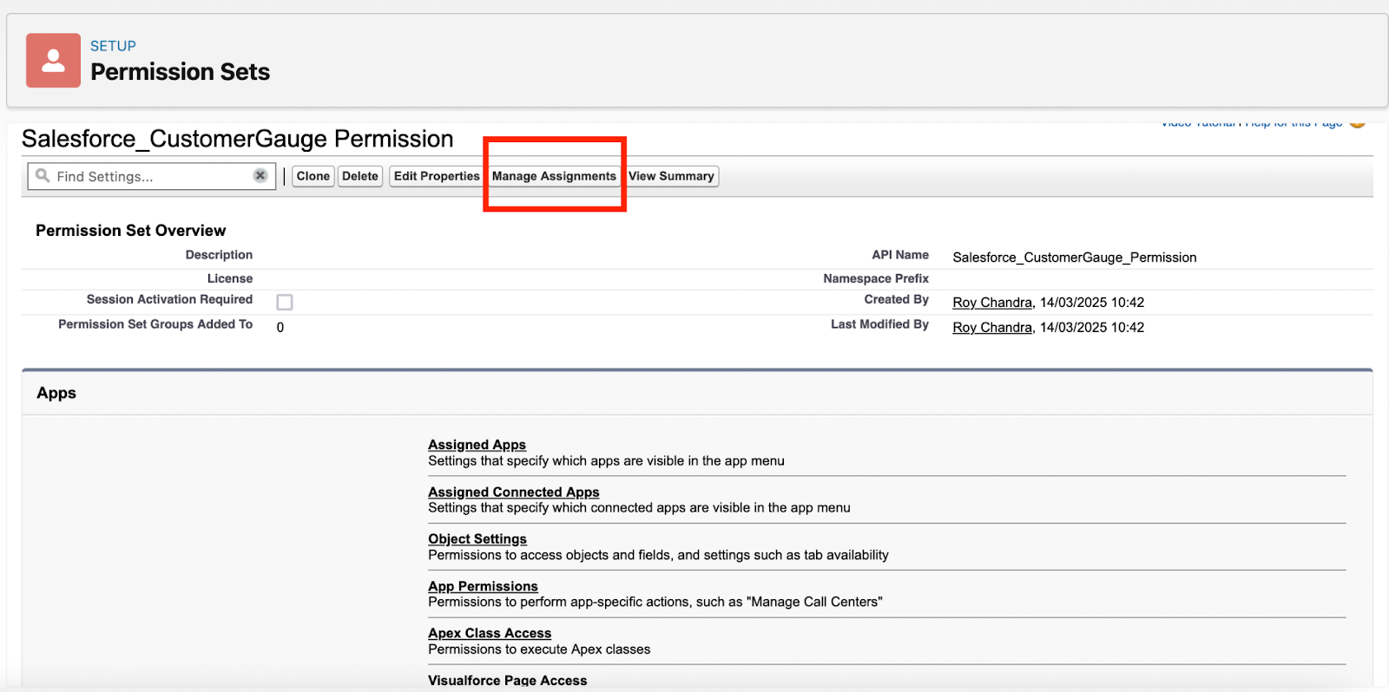The width and height of the screenshot is (1389, 692).
Task: Clear the Find Settings search box
Action: click(x=260, y=175)
